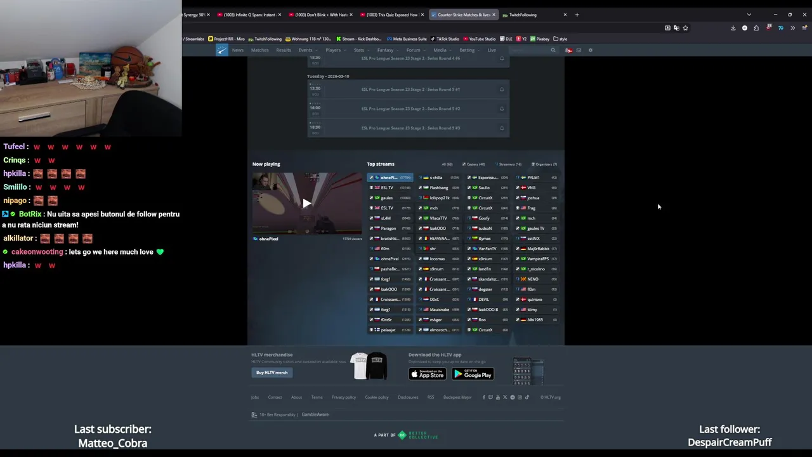Open the VanFanTV stream entry
812x457 pixels.
pyautogui.click(x=488, y=249)
